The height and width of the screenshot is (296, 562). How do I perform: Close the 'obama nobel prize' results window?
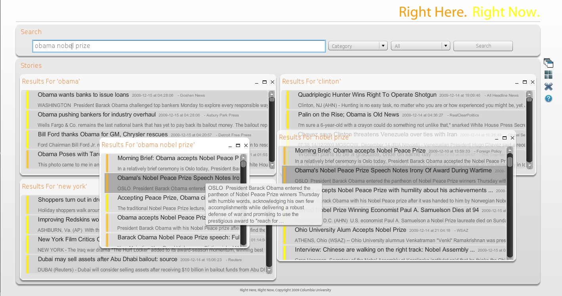[x=246, y=145]
